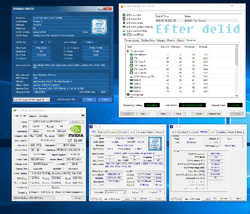This screenshot has height=214, width=250.
Task: Click the fan icon beside Cooling Fans
Action: (128, 95)
